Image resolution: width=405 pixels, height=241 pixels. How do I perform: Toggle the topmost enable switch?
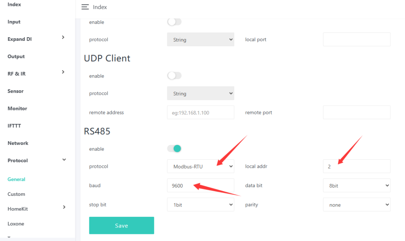[174, 22]
